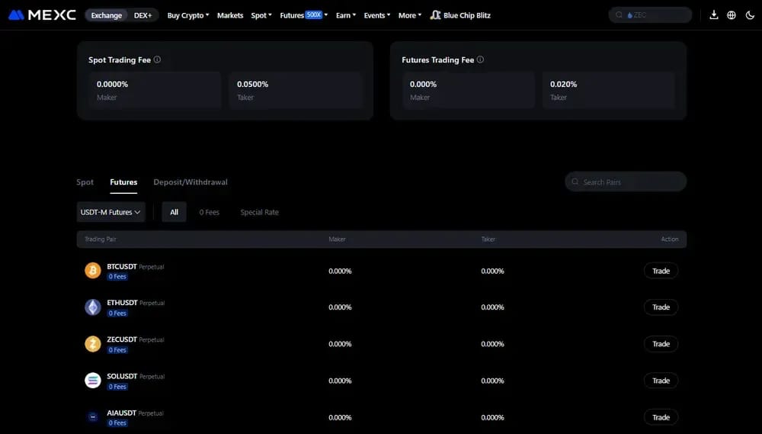The image size is (762, 434).
Task: Filter by Special Rate
Action: [260, 212]
